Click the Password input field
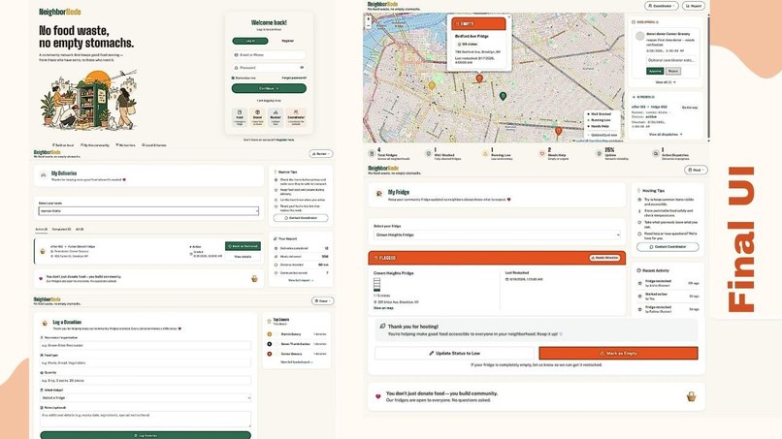Screen dimensions: 782x439 [269, 67]
